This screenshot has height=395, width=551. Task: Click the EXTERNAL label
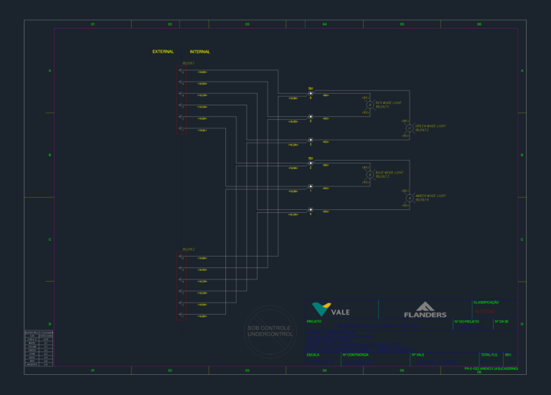pos(163,52)
